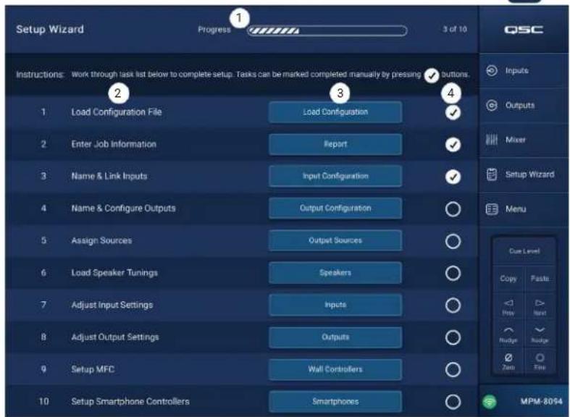Open the Report button for Job Information
Screen dimensions: 570x417
click(x=335, y=144)
